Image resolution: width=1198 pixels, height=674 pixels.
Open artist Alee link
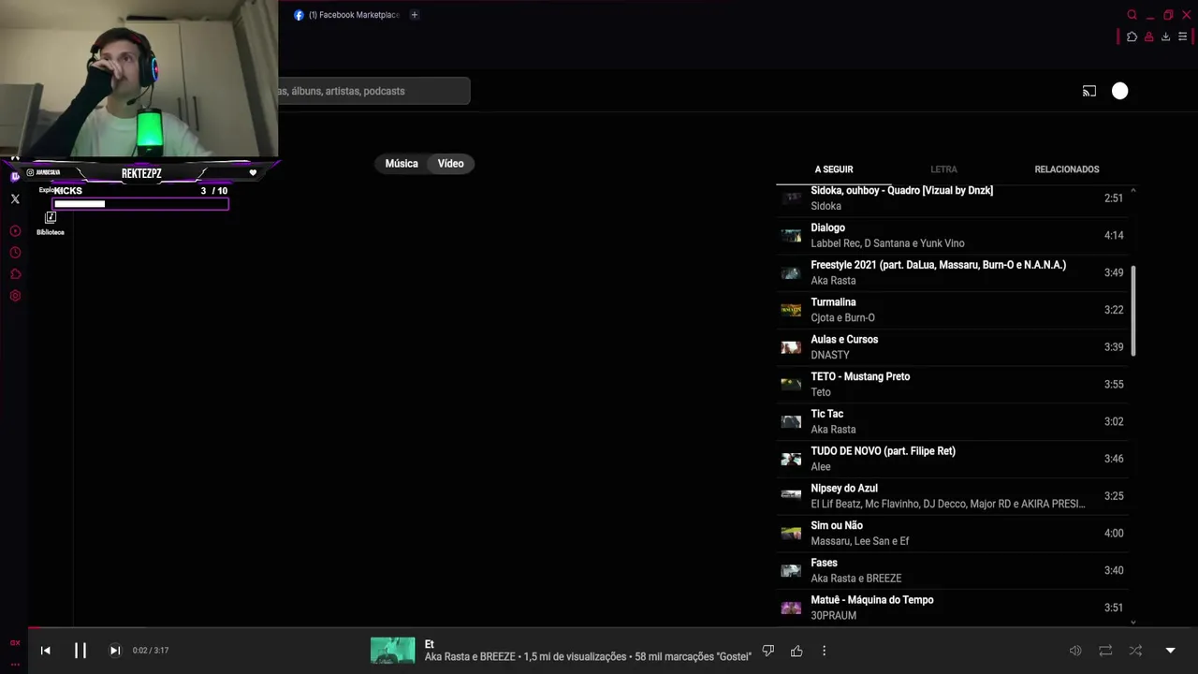point(821,467)
